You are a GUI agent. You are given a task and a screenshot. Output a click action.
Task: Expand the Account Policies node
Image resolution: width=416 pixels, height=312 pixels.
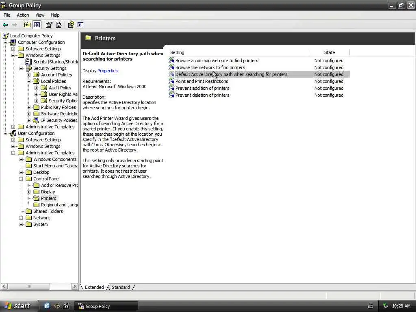tap(29, 75)
